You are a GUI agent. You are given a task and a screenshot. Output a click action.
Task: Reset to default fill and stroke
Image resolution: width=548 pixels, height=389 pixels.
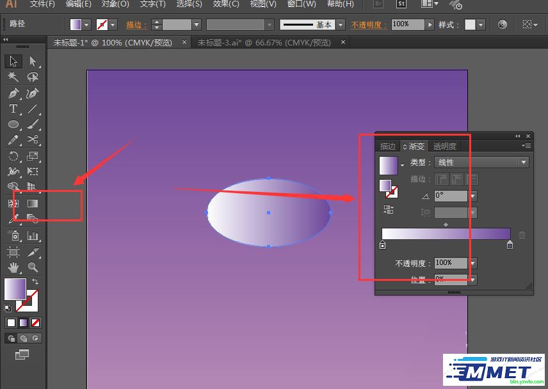pyautogui.click(x=7, y=308)
